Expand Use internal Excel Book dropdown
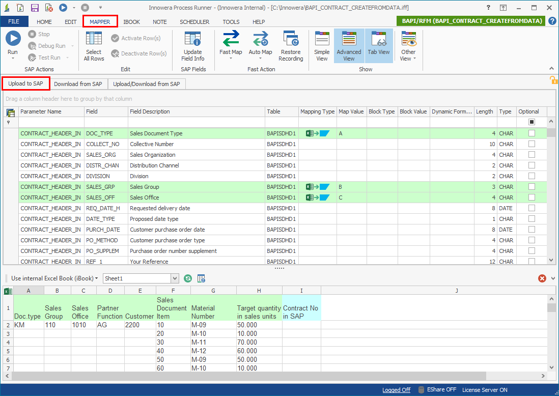This screenshot has height=396, width=559. [x=54, y=278]
